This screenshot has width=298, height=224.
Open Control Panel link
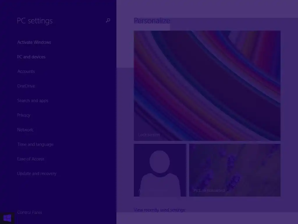click(29, 212)
